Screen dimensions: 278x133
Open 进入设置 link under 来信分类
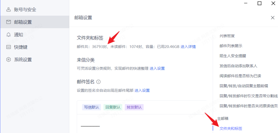click(157, 68)
